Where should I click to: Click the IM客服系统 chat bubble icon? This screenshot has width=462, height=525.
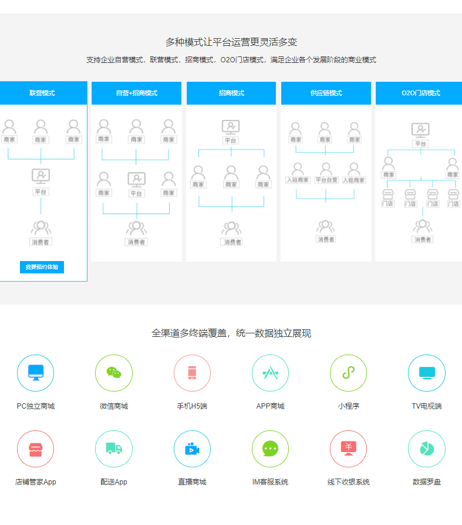click(x=270, y=449)
